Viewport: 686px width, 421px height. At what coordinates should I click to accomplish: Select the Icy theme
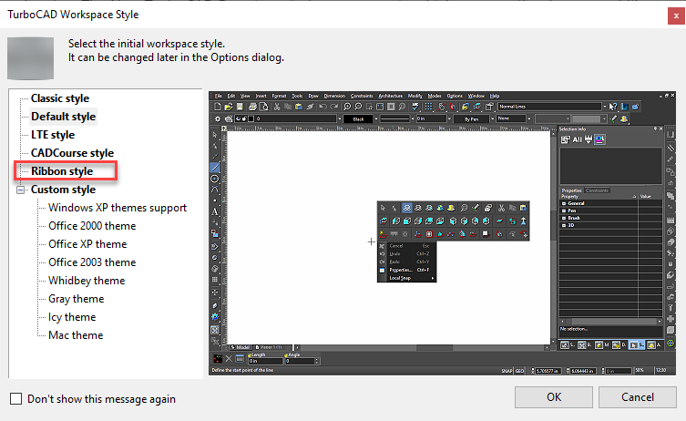(72, 317)
